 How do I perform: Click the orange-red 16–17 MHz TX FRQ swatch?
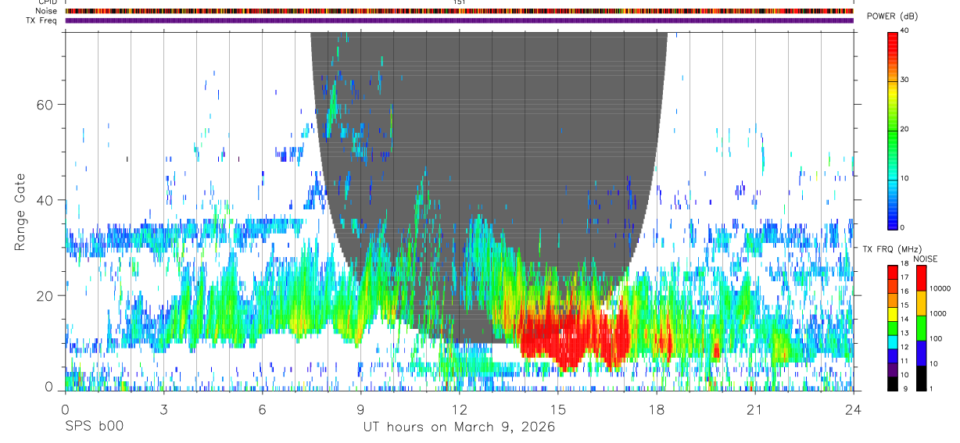[x=893, y=286]
